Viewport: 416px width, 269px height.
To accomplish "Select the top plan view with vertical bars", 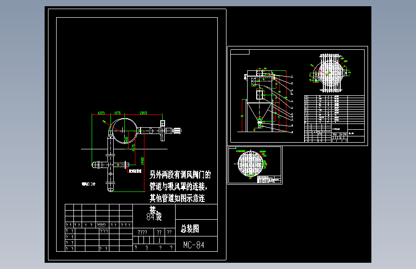I will [x=330, y=73].
